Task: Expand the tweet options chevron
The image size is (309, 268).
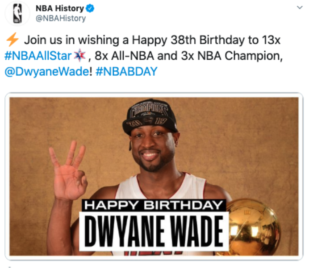Action: pos(300,8)
